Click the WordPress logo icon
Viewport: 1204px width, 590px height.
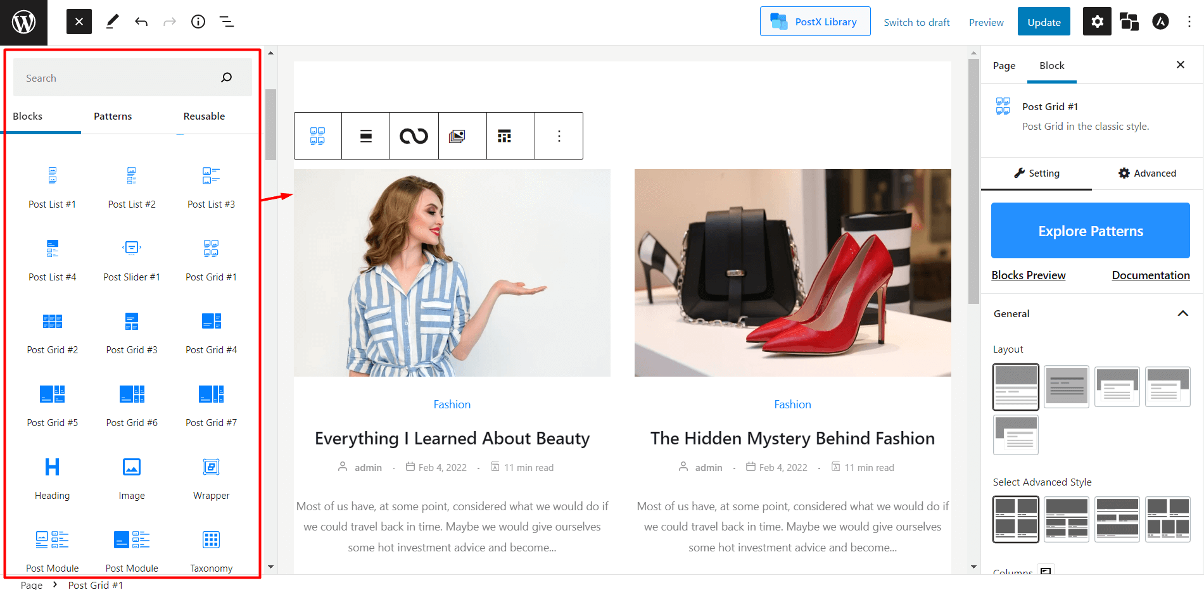23,22
